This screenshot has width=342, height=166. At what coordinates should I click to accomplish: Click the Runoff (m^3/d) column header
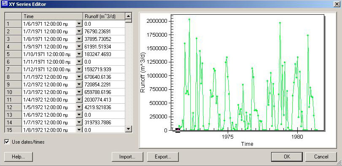click(x=104, y=16)
